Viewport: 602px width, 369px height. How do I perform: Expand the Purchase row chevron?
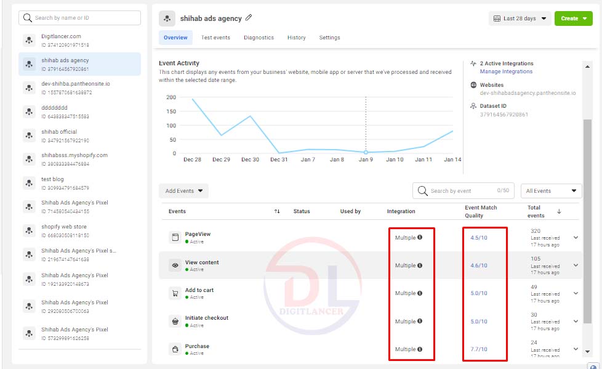click(576, 349)
